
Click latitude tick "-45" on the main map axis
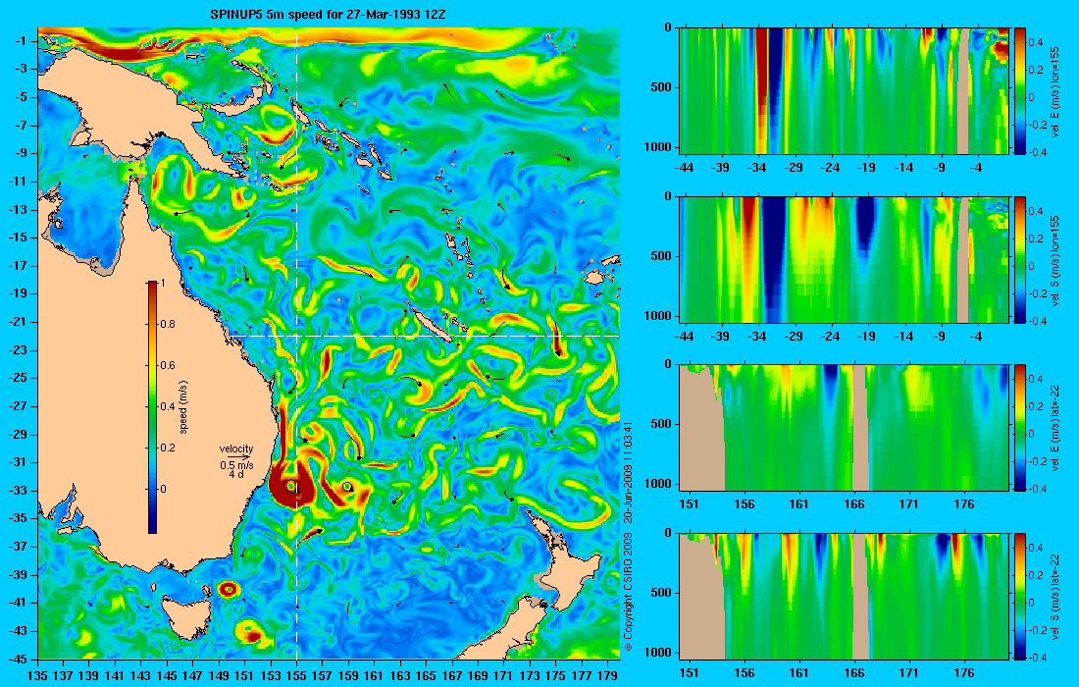point(20,660)
